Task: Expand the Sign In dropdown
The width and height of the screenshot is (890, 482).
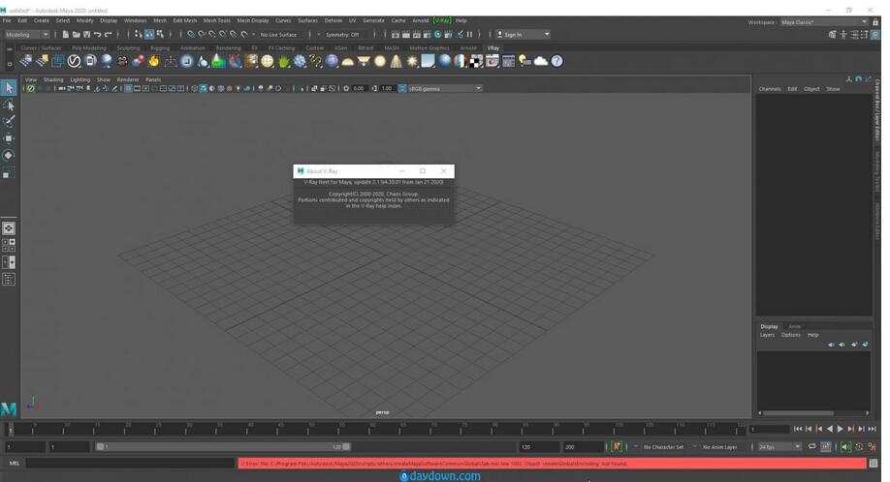Action: (x=523, y=35)
